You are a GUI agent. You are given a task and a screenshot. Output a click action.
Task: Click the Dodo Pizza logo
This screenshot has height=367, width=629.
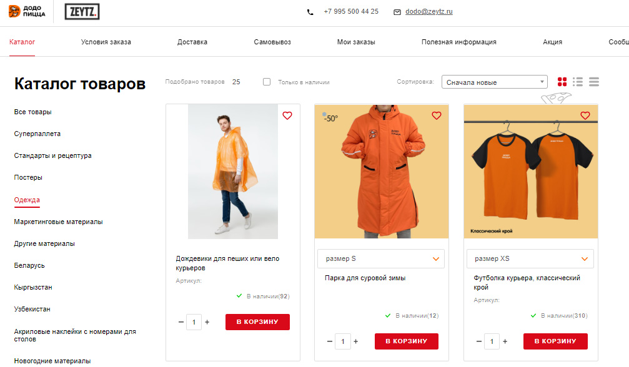tap(27, 11)
